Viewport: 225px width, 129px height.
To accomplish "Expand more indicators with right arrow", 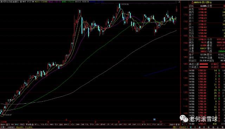I will point(164,124).
